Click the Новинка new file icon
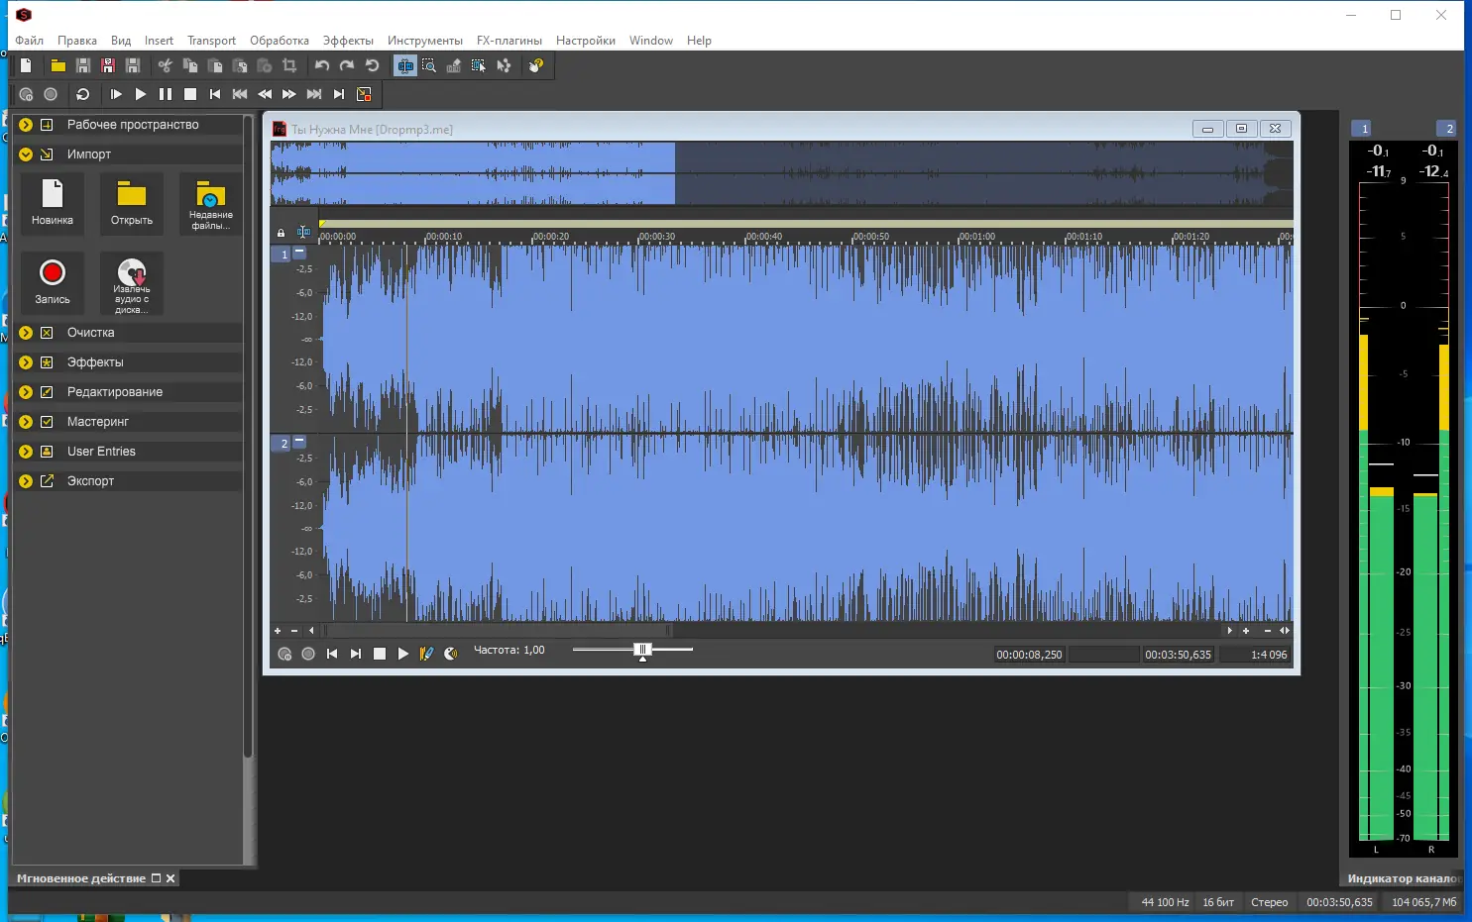Screen dimensions: 1472x922 (x=53, y=203)
